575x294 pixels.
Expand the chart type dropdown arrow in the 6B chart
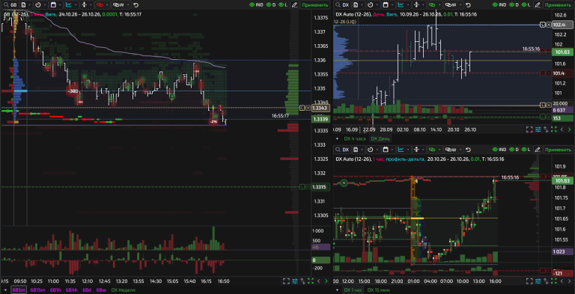point(76,4)
